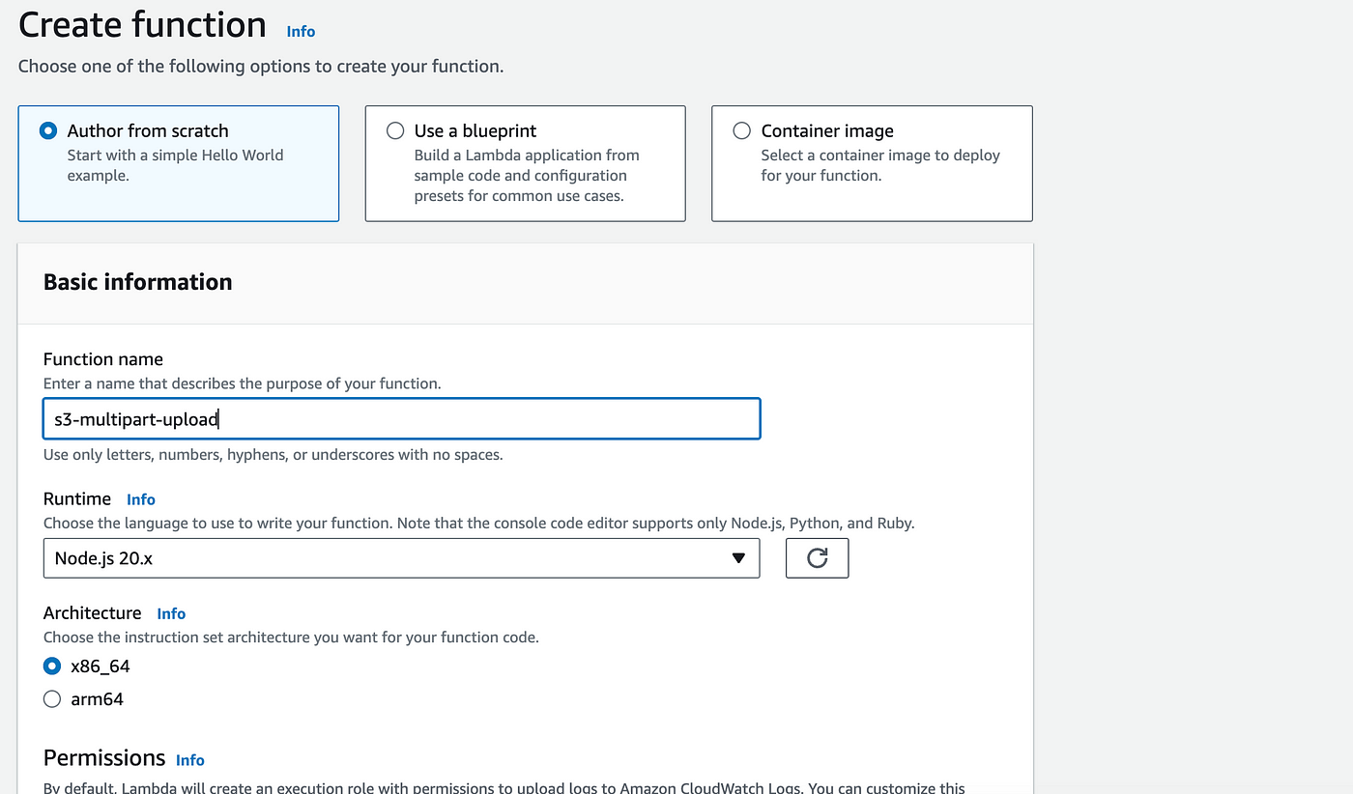Open the Runtime dropdown arrow
The width and height of the screenshot is (1353, 794).
[x=738, y=557]
